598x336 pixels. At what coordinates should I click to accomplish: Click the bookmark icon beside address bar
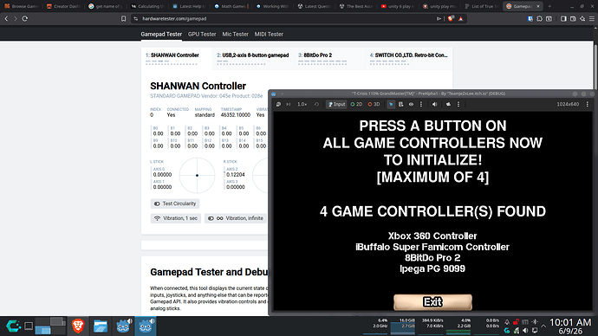pos(124,18)
